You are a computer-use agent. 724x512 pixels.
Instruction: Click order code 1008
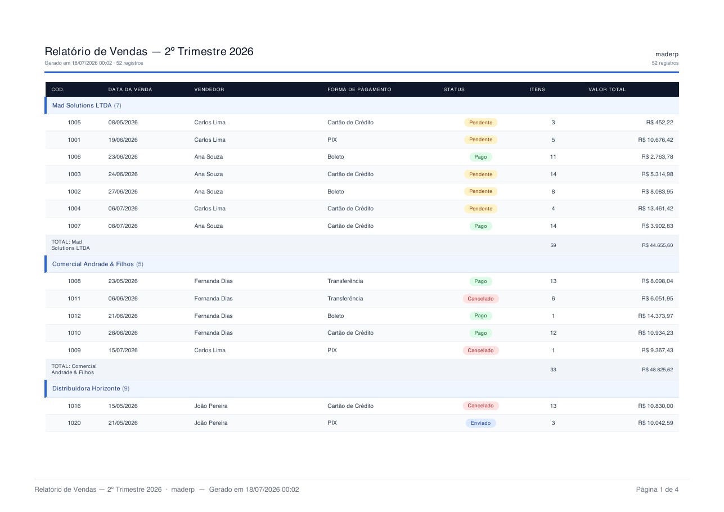click(74, 281)
